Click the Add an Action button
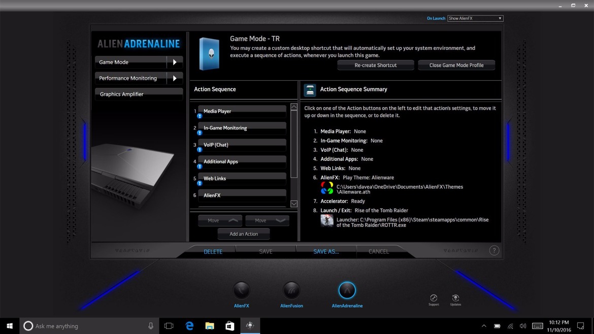594x334 pixels. (x=244, y=234)
